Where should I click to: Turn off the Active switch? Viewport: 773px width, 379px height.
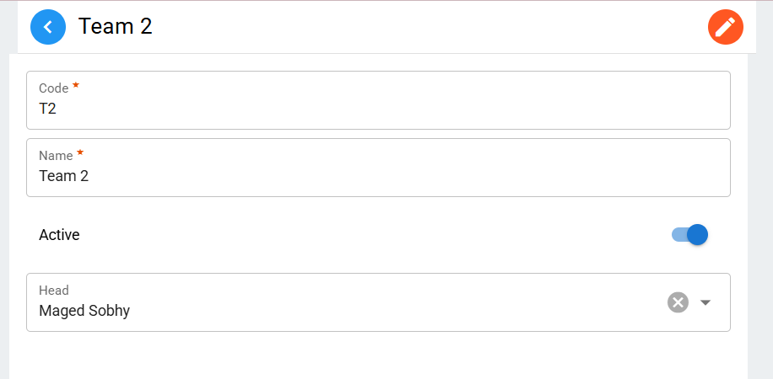[689, 235]
